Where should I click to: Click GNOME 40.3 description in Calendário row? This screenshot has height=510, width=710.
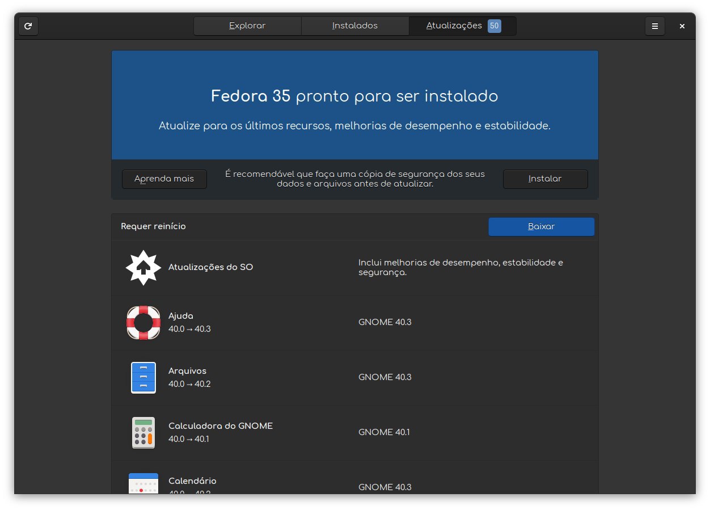(x=385, y=487)
